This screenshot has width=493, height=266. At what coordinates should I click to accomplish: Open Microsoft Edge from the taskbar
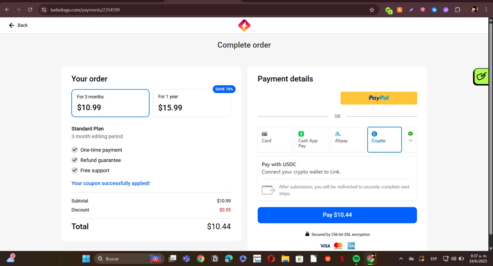pyautogui.click(x=229, y=259)
